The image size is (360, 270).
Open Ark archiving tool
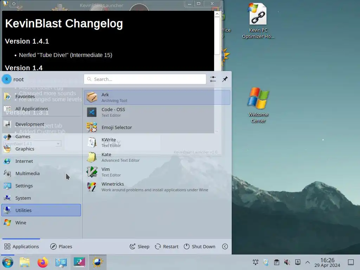[x=157, y=97]
